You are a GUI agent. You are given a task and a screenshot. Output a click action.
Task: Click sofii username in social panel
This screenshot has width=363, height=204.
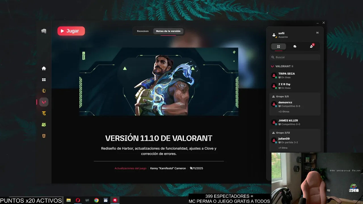(281, 33)
